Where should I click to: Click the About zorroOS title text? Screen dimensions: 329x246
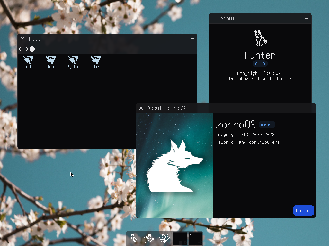(166, 108)
